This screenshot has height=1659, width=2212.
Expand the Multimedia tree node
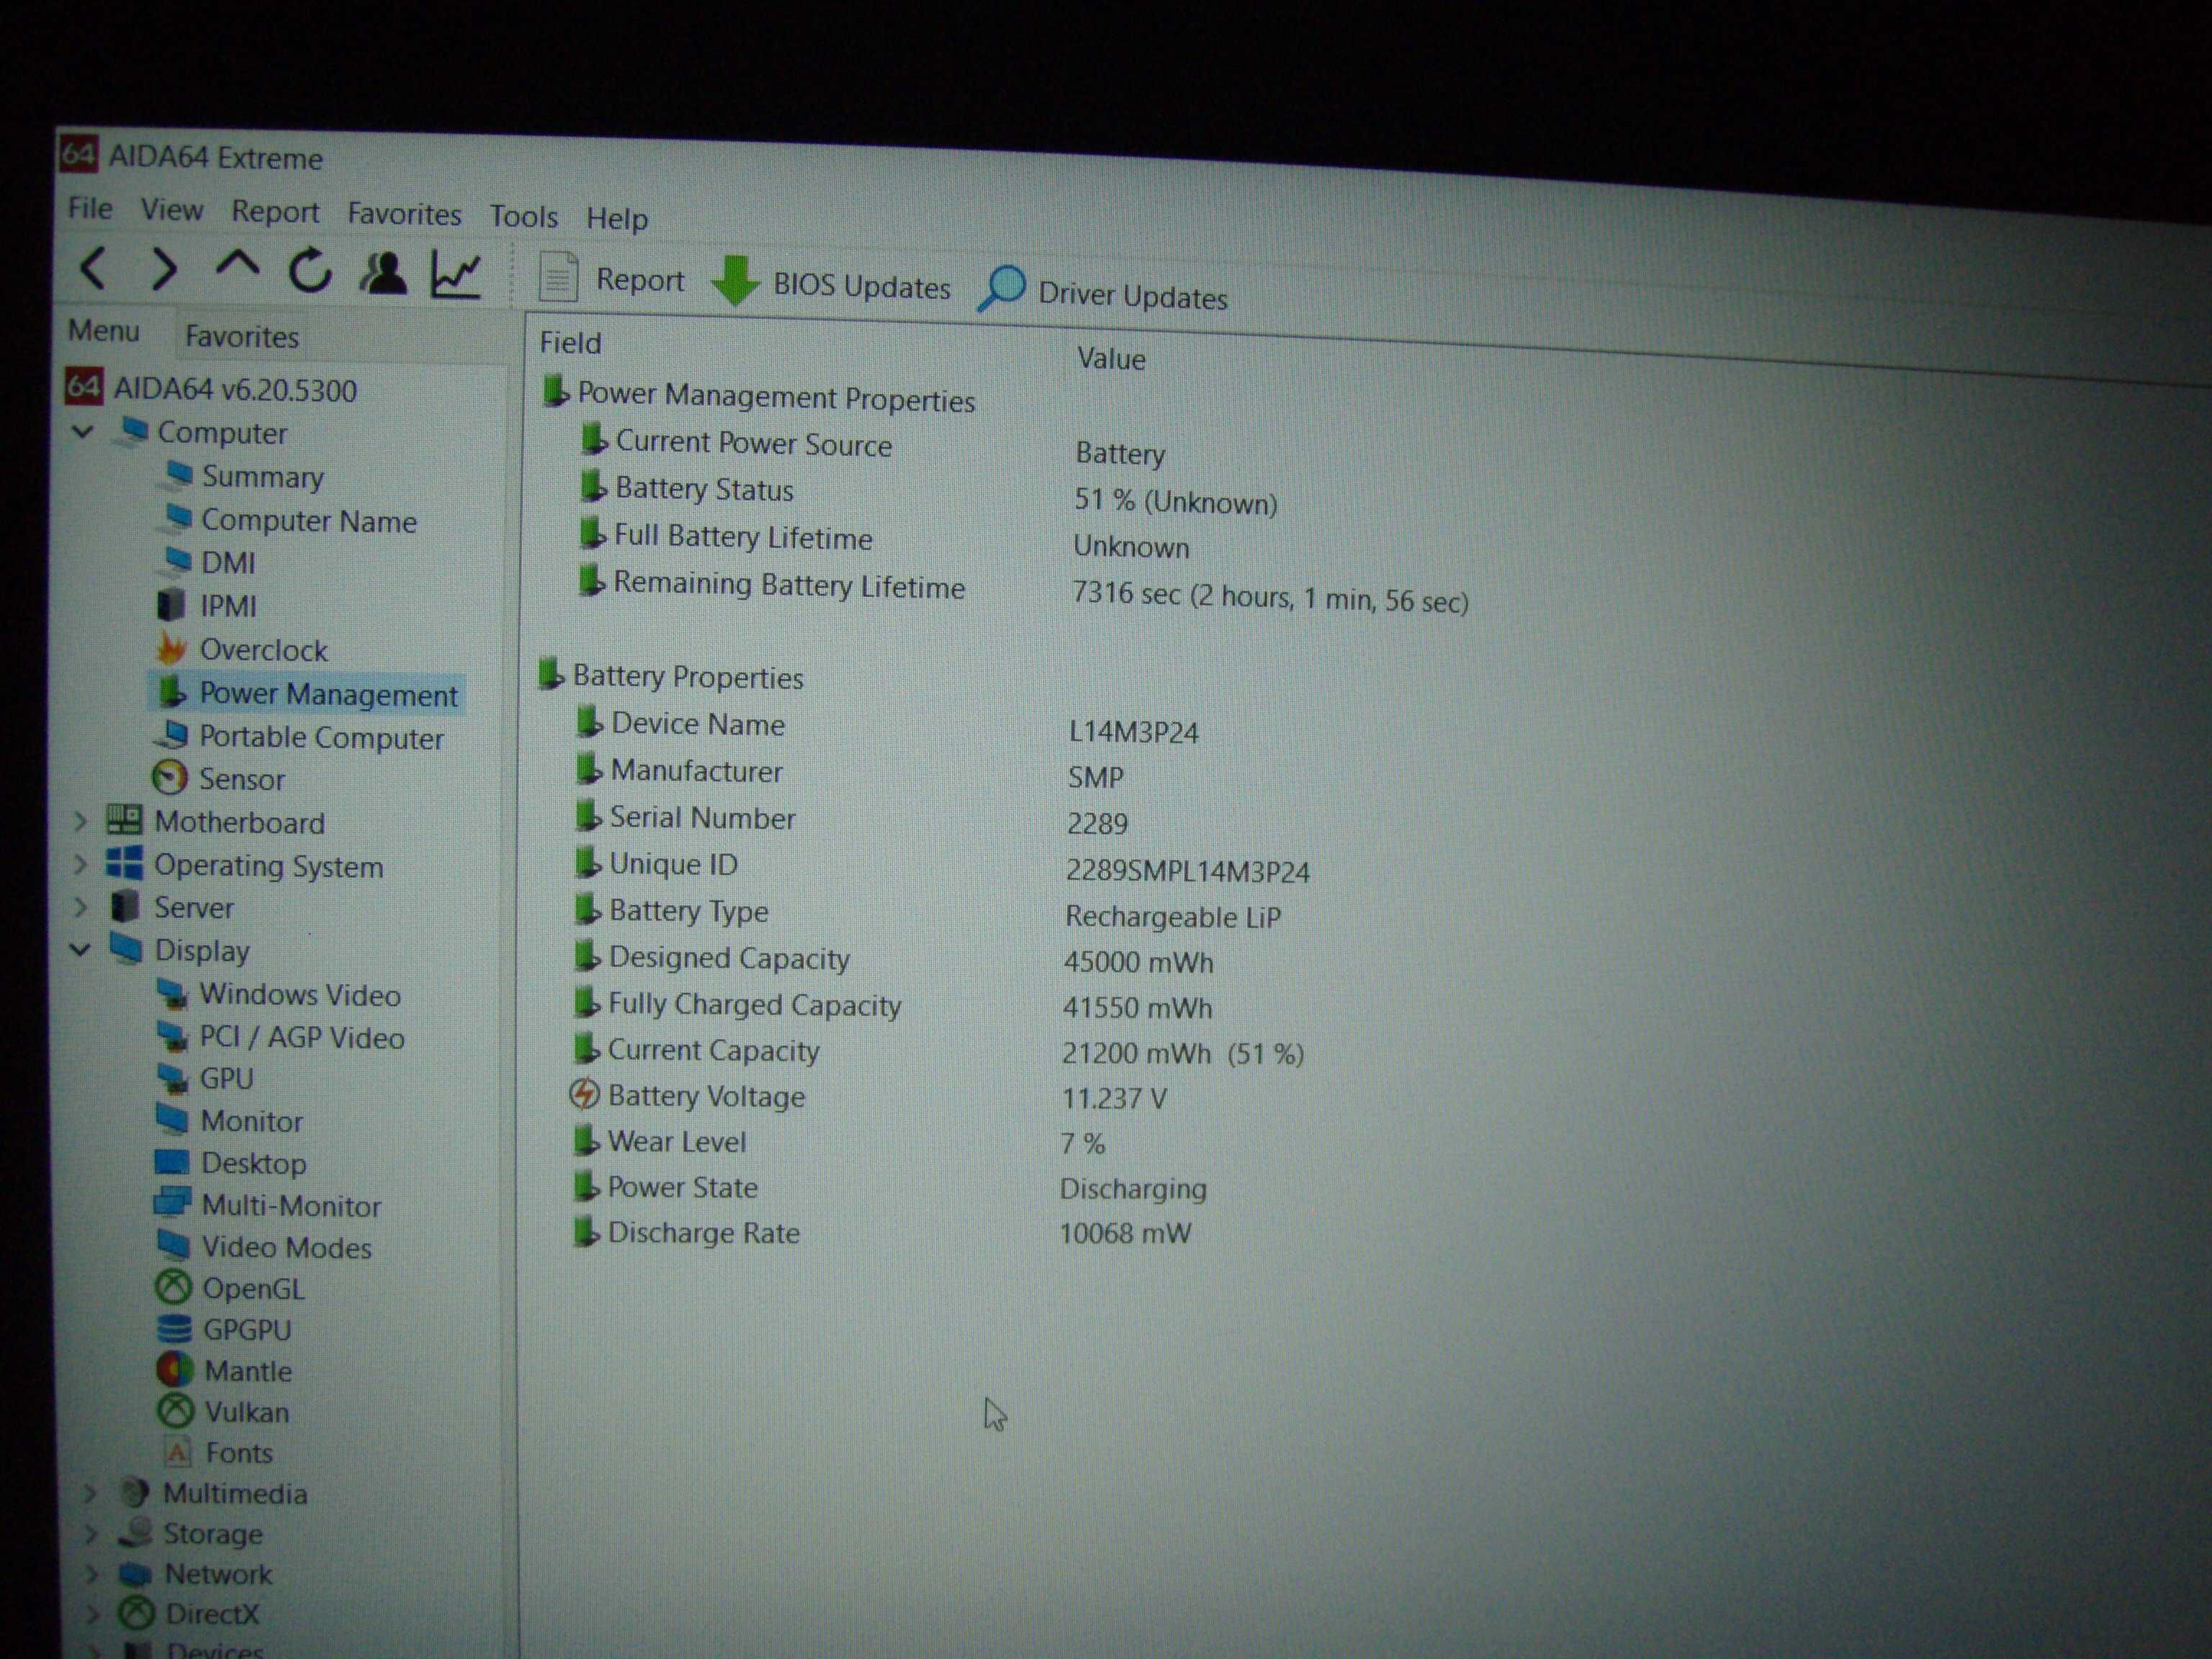click(90, 1493)
